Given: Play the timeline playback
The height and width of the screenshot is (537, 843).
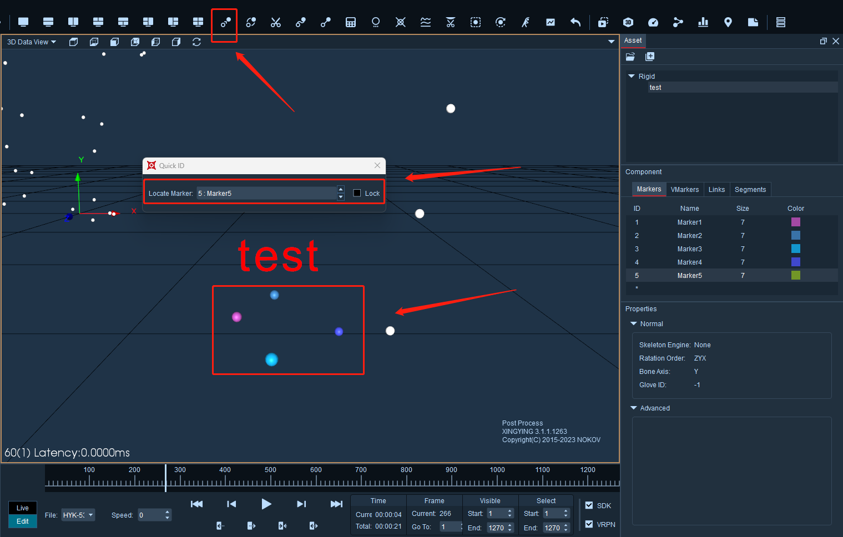Looking at the screenshot, I should [x=266, y=504].
